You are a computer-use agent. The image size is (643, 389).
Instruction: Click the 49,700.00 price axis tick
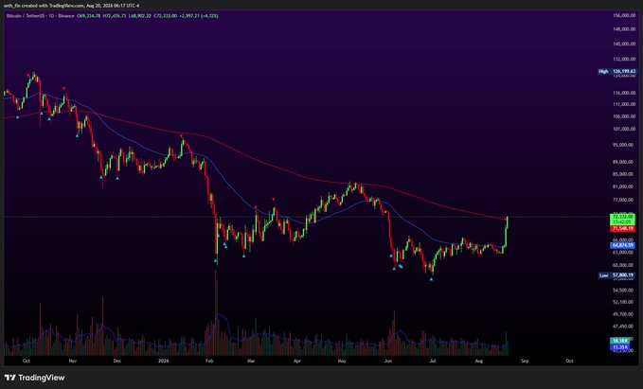(624, 314)
